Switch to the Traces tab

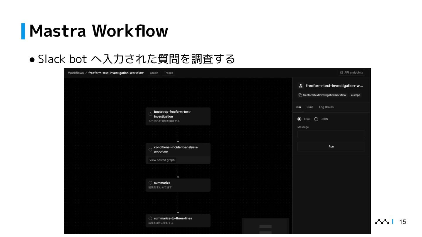tap(169, 73)
